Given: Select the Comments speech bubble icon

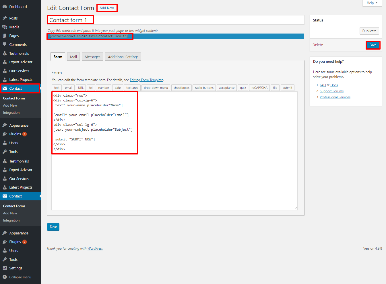Looking at the screenshot, I should (x=5, y=44).
